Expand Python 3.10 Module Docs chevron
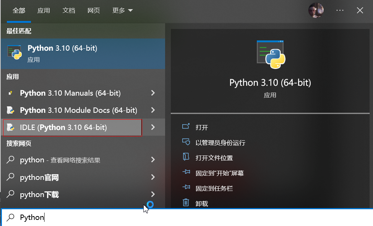 coord(153,110)
